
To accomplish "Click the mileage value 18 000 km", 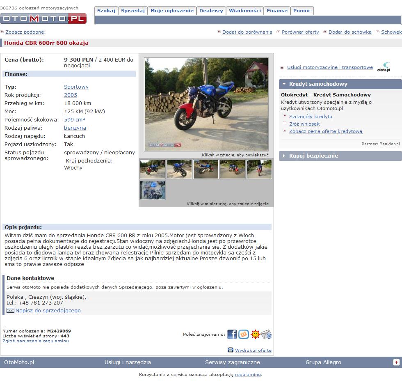I will coord(78,103).
